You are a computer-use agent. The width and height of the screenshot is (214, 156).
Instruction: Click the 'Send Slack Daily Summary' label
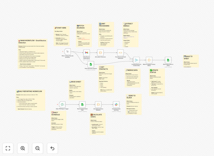point(116,109)
